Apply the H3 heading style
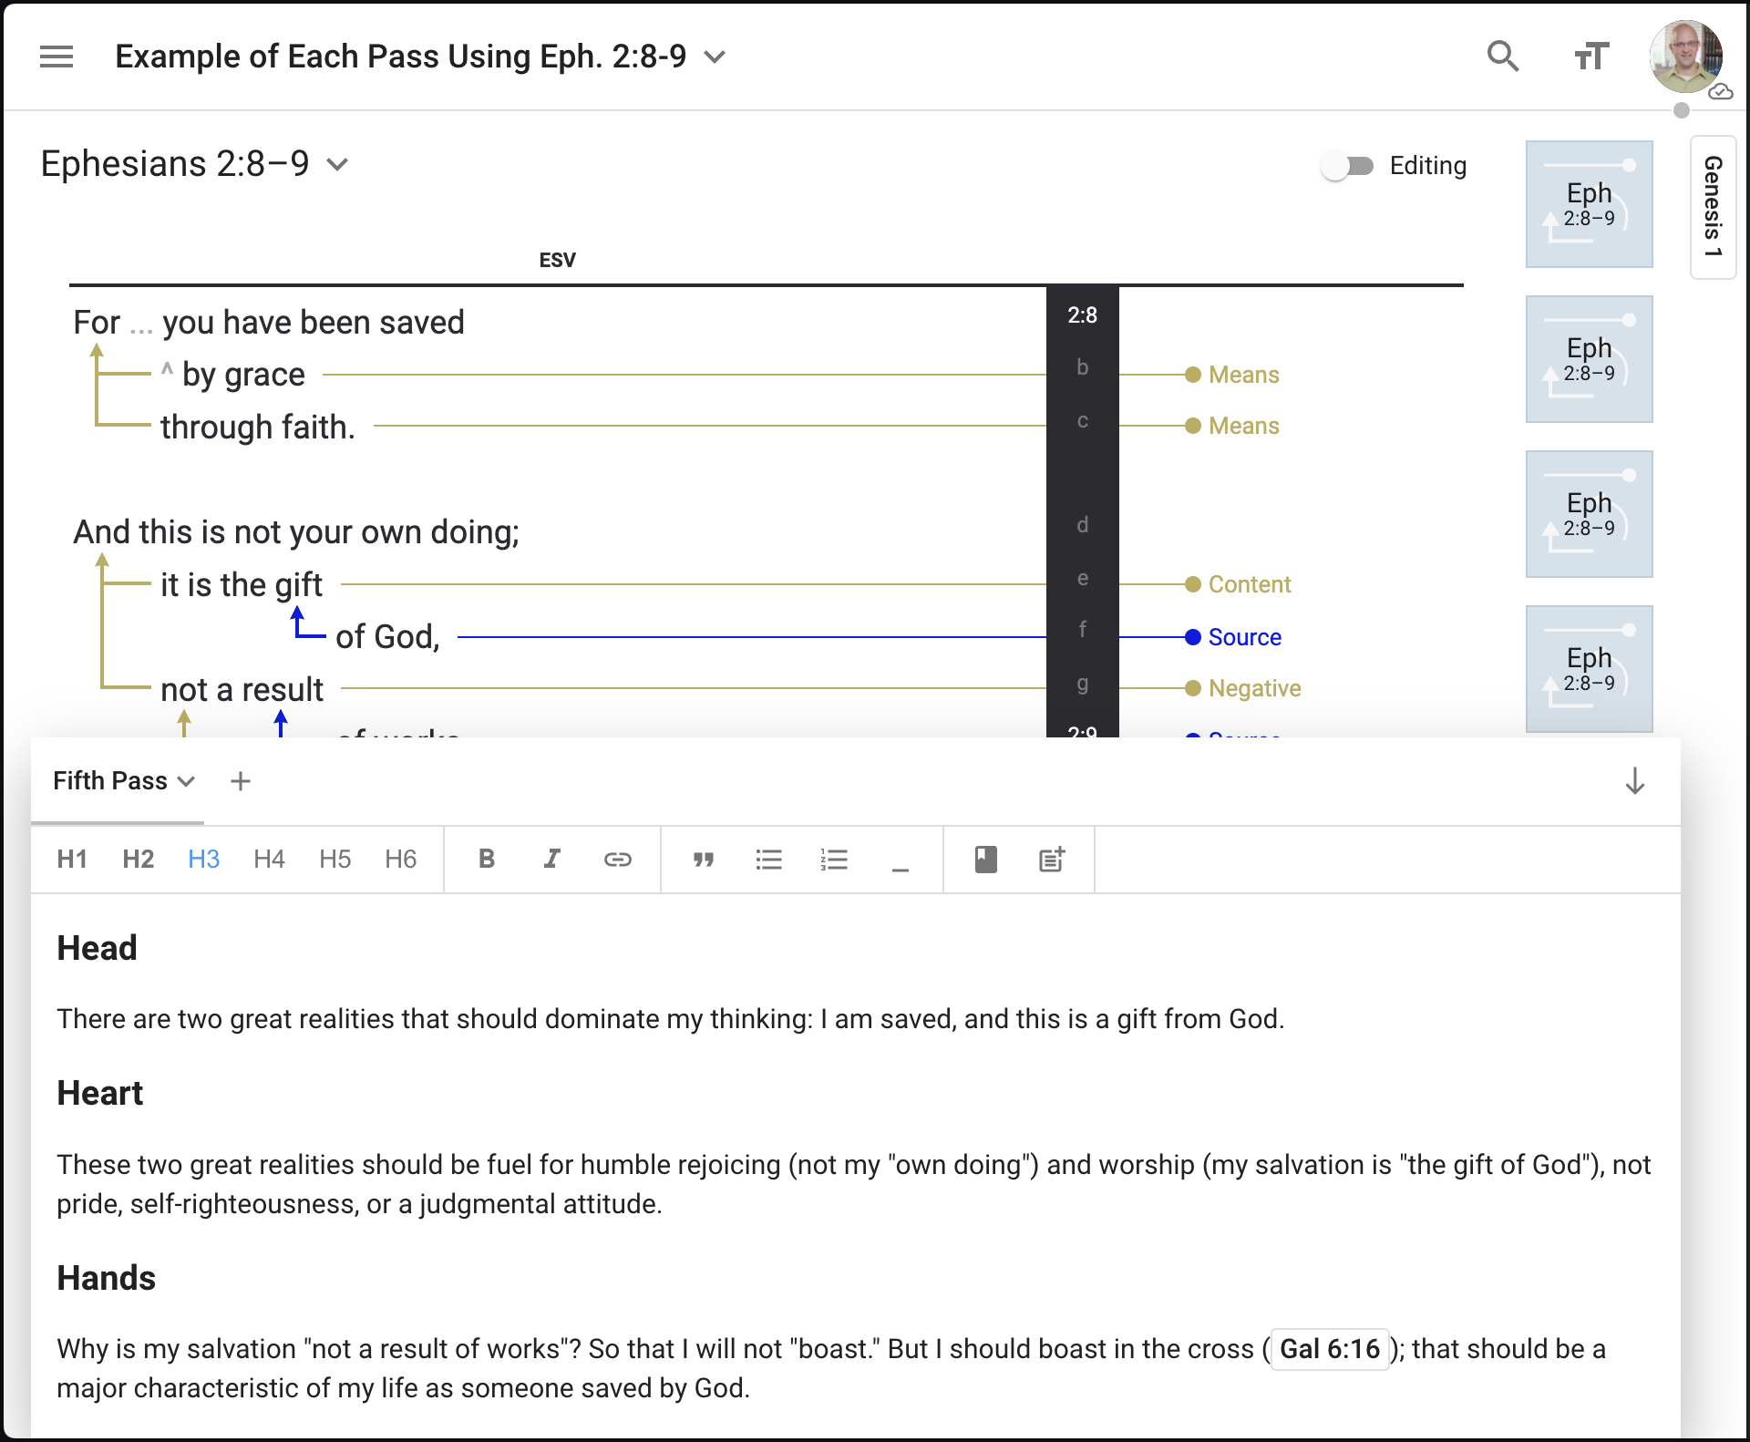 203,859
